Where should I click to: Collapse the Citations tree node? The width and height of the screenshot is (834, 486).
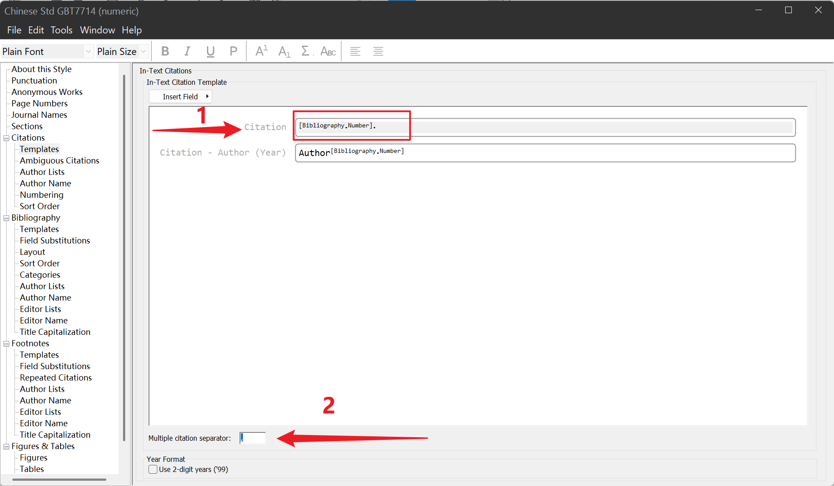[x=7, y=138]
